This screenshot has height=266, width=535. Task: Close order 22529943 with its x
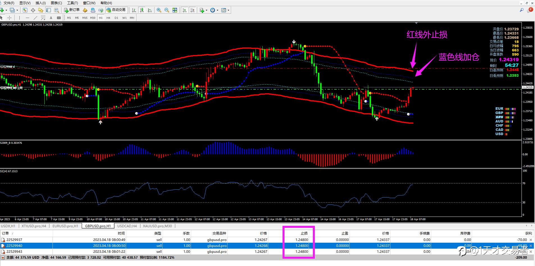pyautogui.click(x=531, y=252)
